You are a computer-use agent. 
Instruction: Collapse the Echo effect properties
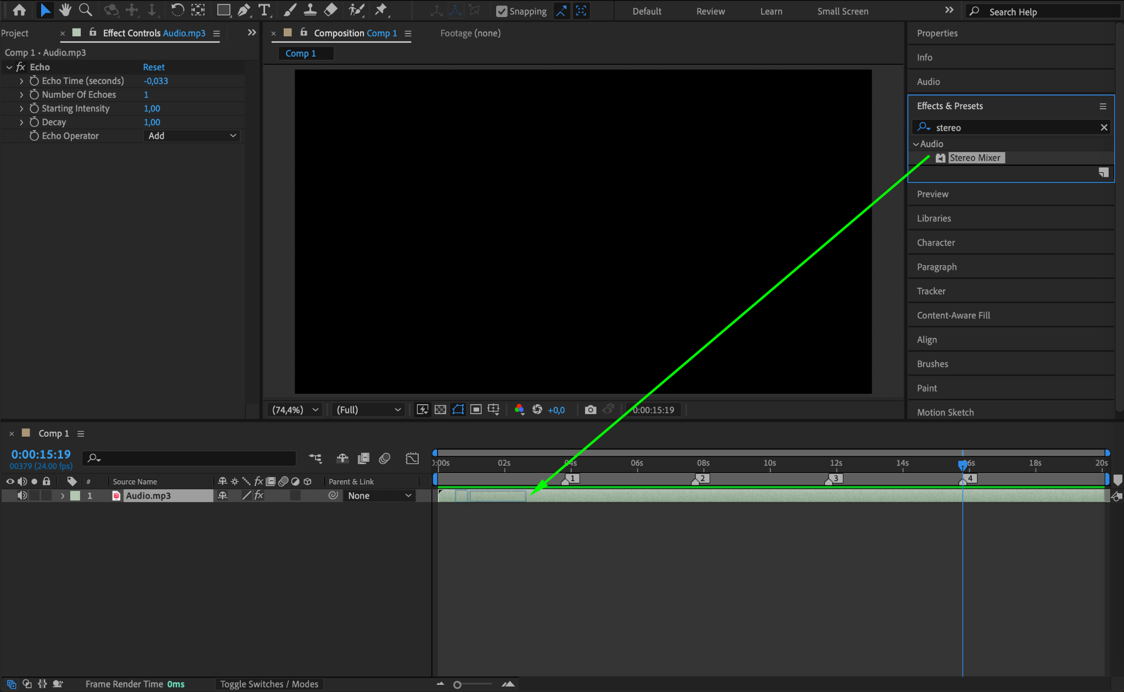click(x=9, y=67)
